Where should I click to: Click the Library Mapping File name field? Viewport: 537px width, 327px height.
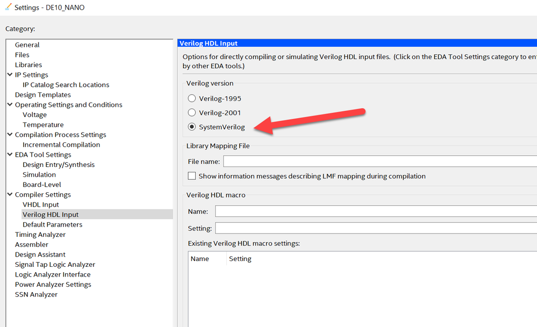380,161
